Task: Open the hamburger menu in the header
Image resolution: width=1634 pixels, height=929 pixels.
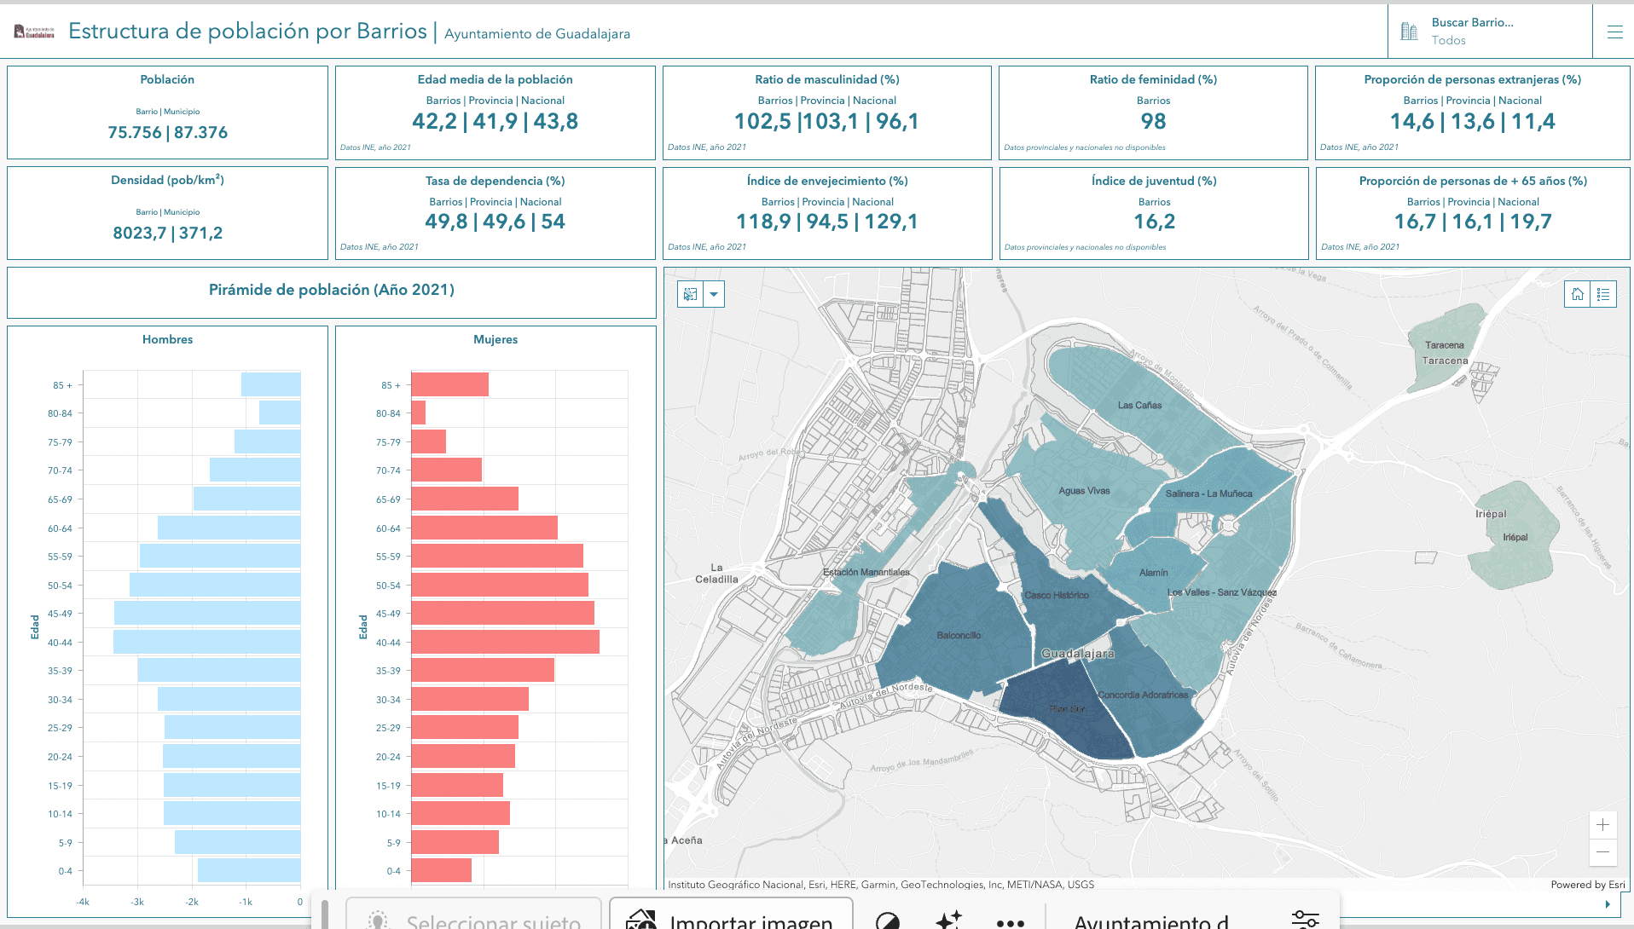Action: tap(1614, 32)
